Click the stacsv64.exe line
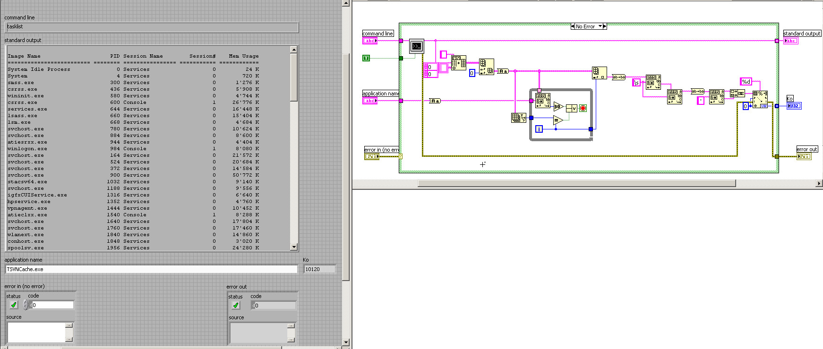 [x=133, y=182]
